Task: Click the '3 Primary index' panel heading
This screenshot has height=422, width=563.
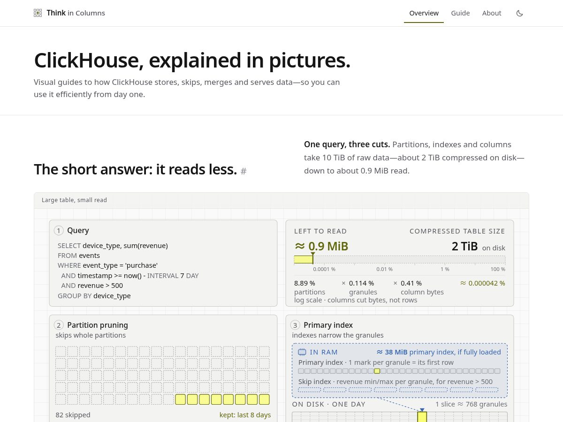Action: (322, 325)
